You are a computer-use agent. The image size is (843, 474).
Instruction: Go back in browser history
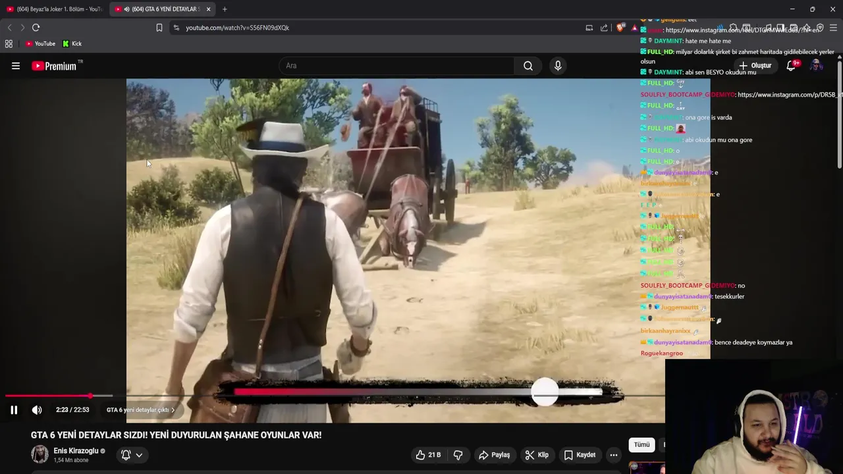pyautogui.click(x=9, y=28)
